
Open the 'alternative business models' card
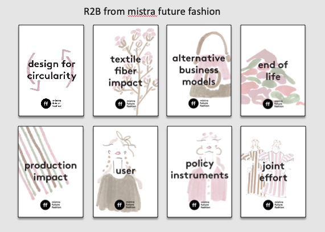[199, 71]
